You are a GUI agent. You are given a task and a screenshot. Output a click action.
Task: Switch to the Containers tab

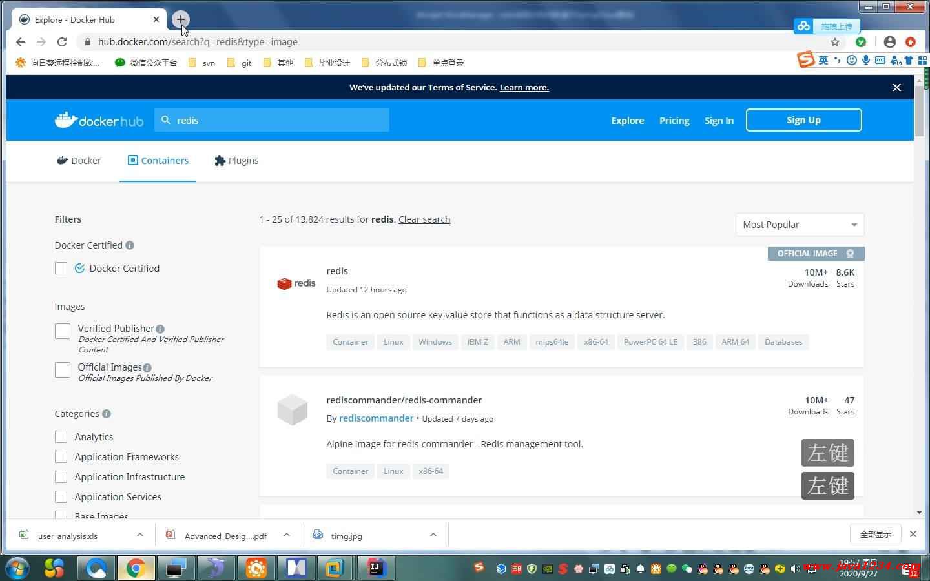(x=158, y=161)
